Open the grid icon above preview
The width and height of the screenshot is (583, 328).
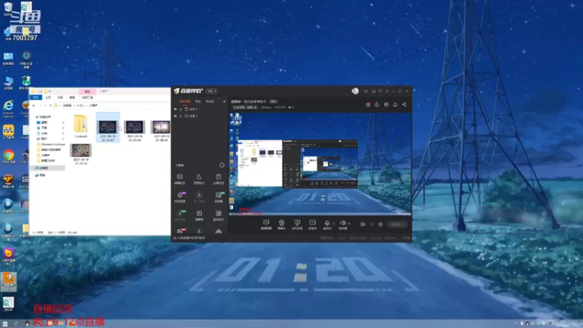386,105
